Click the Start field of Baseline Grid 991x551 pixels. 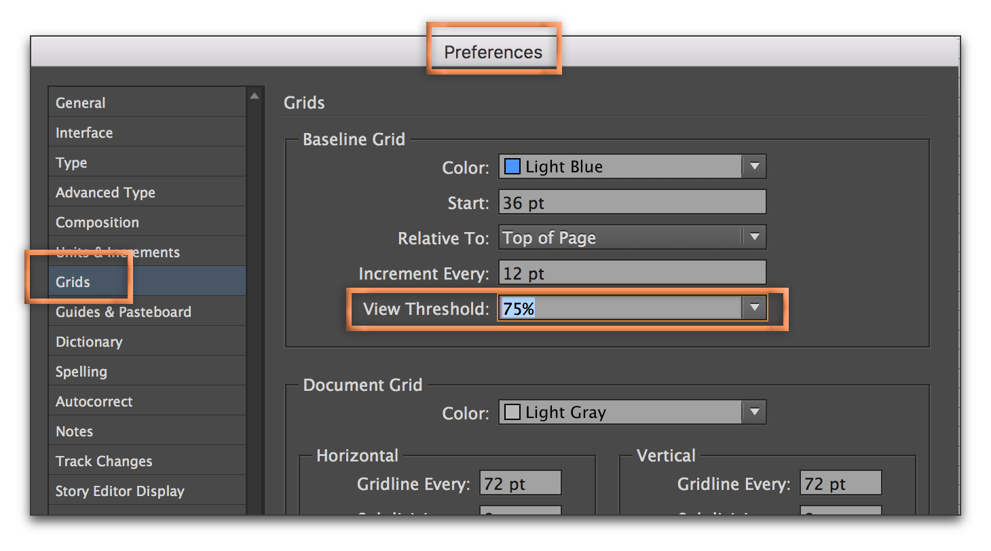pos(632,202)
